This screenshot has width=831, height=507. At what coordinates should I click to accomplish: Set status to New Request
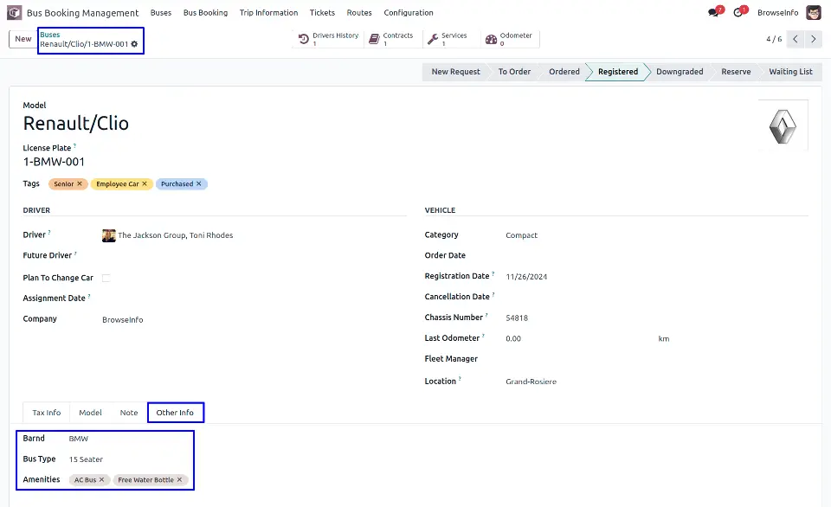click(456, 72)
